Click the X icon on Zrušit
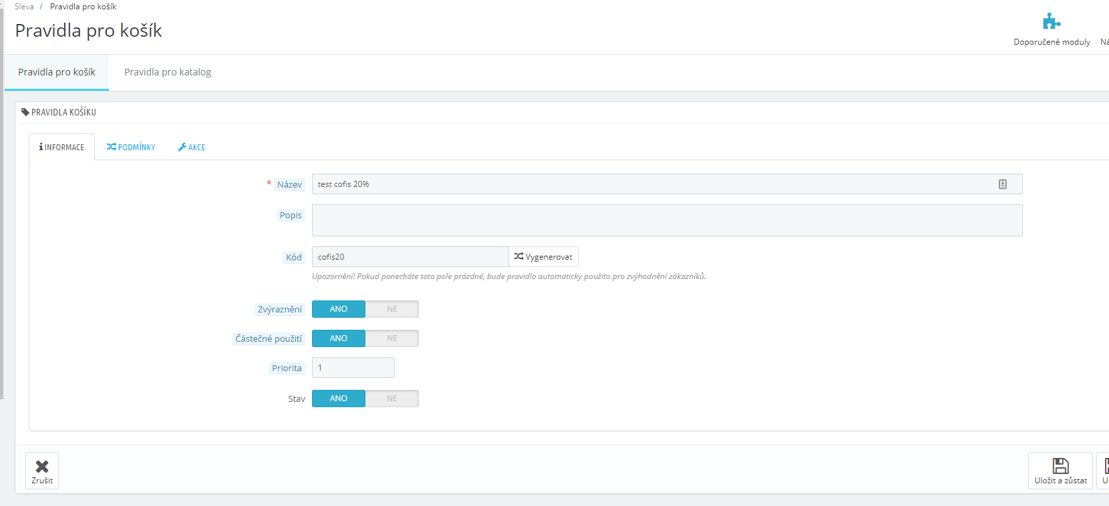The image size is (1109, 506). tap(42, 466)
